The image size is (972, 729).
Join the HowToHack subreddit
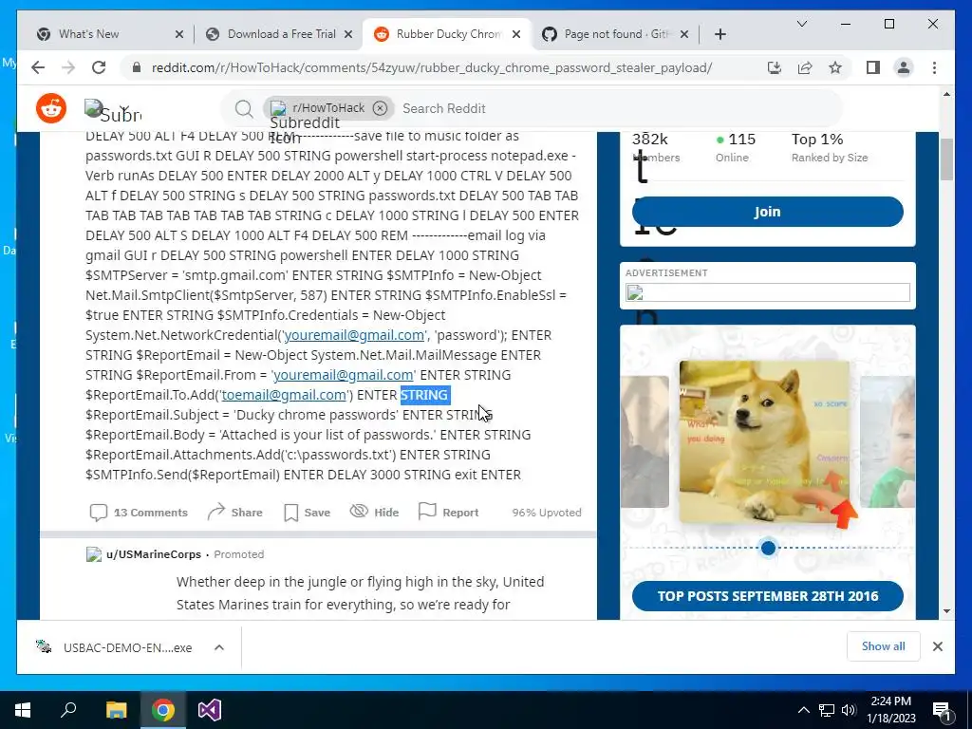point(767,212)
